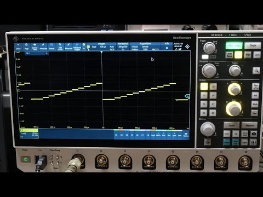Select the Annotate pencil tool
Screen dimensions: 263x197
pos(43,47)
